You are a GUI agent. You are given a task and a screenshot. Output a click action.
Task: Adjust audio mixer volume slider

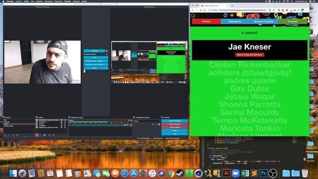tap(97, 125)
